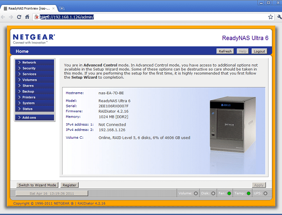This screenshot has width=282, height=215.
Task: Reload the page with browser refresh icon
Action: [x=19, y=17]
